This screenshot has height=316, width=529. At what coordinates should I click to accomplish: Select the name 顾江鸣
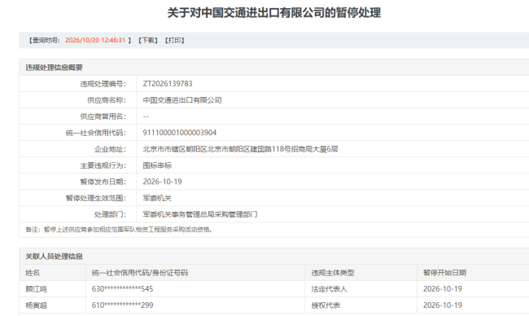click(x=36, y=289)
